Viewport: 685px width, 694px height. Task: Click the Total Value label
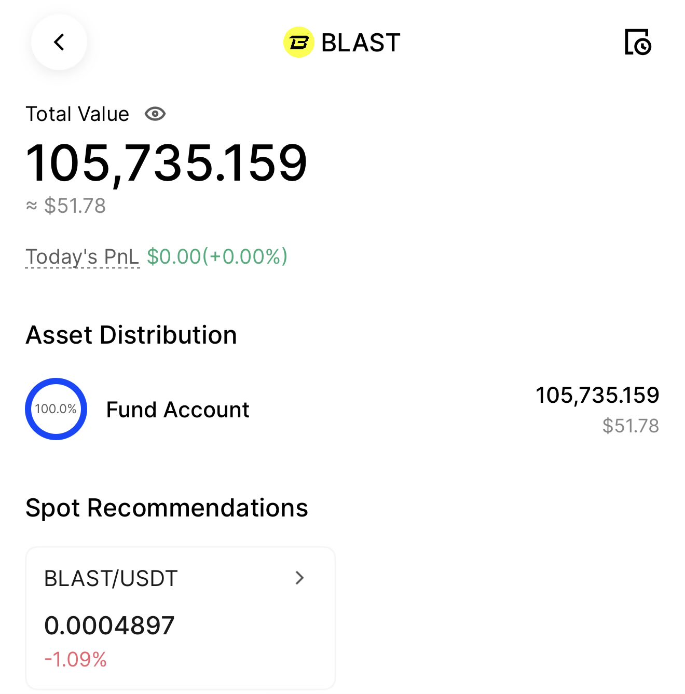coord(77,114)
